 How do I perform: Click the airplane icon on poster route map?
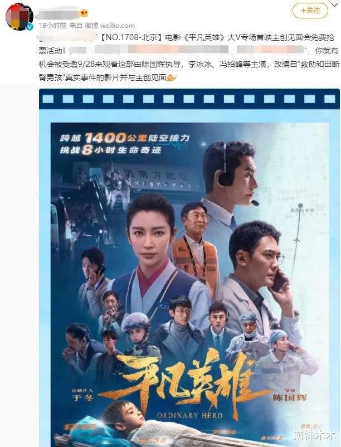tap(298, 240)
